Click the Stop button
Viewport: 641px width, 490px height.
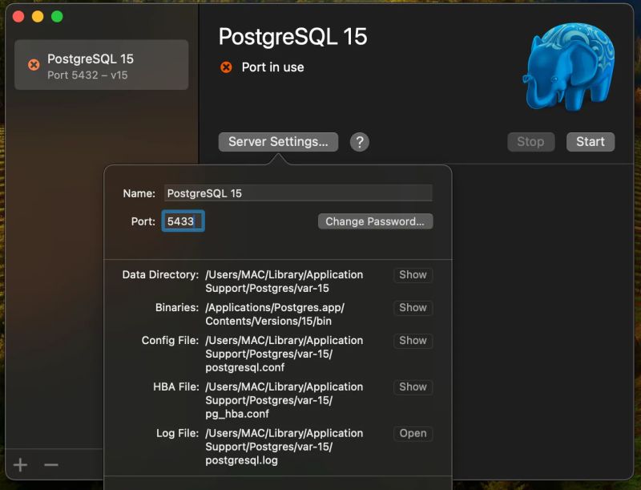(530, 142)
